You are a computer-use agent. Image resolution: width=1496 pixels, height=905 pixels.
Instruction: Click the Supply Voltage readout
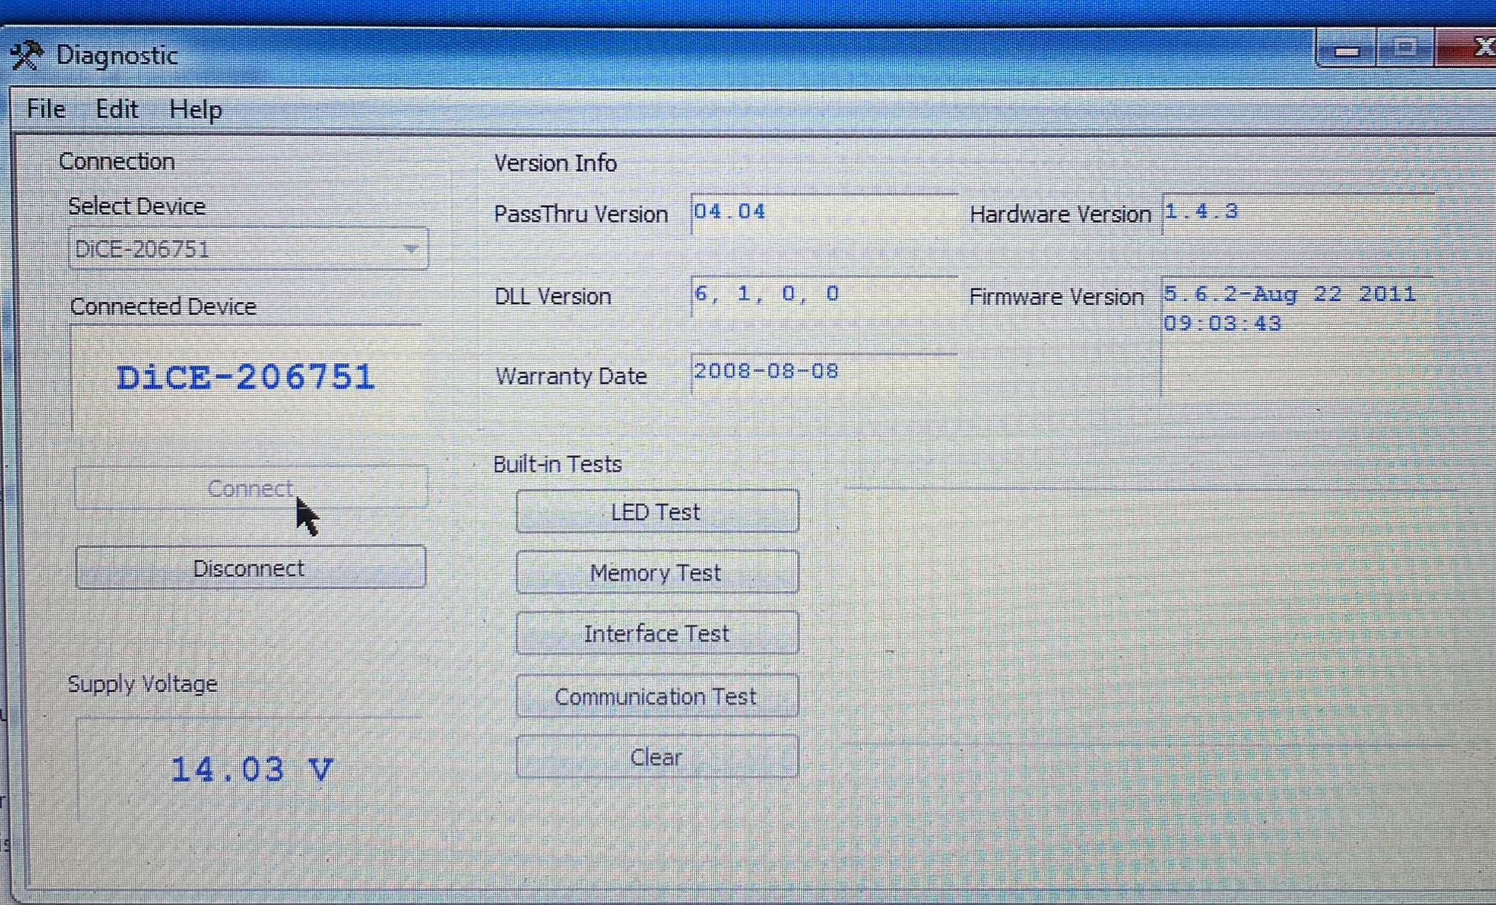click(251, 770)
